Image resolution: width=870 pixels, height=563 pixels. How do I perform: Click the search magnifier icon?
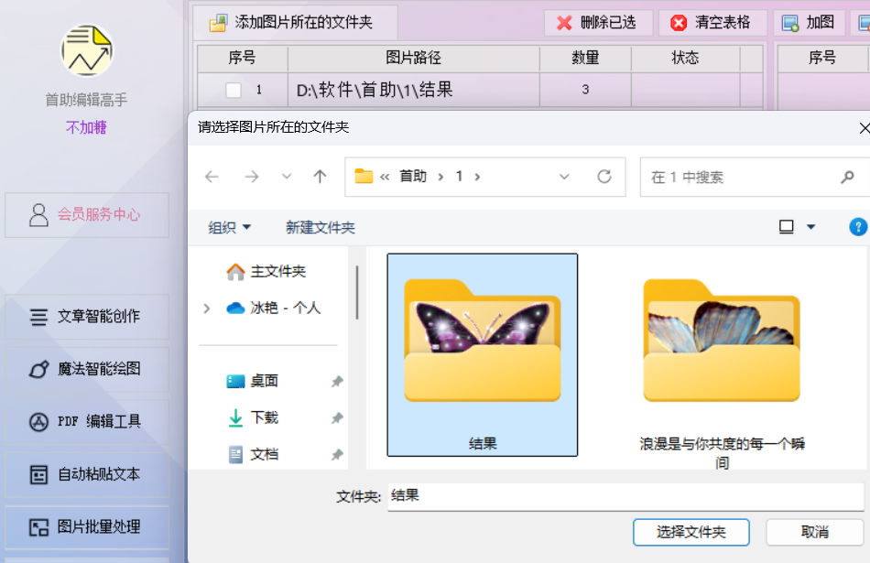847,177
